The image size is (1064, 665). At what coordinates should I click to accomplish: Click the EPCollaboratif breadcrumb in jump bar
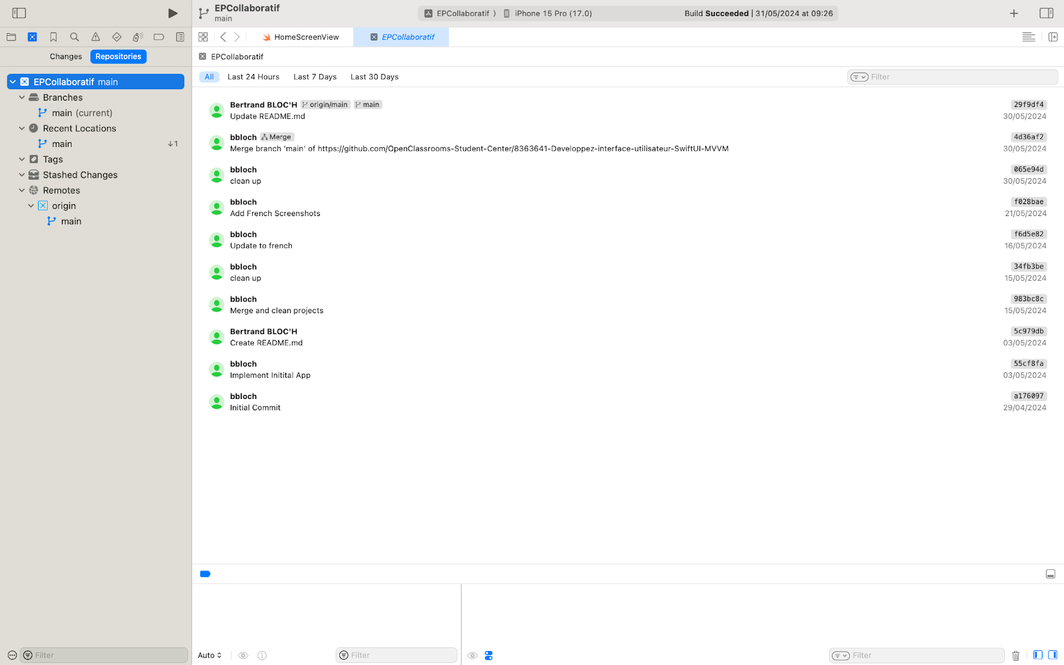tap(231, 57)
